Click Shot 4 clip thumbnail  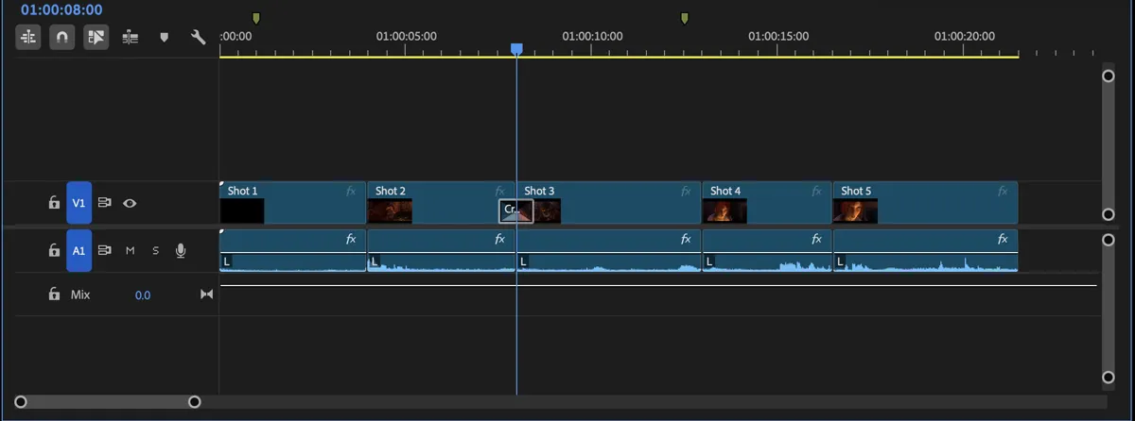[725, 210]
